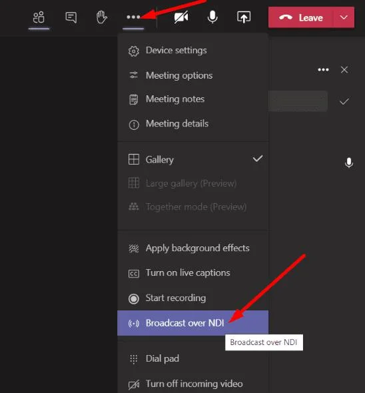This screenshot has height=393, width=365.
Task: Apply background effects
Action: (192, 248)
